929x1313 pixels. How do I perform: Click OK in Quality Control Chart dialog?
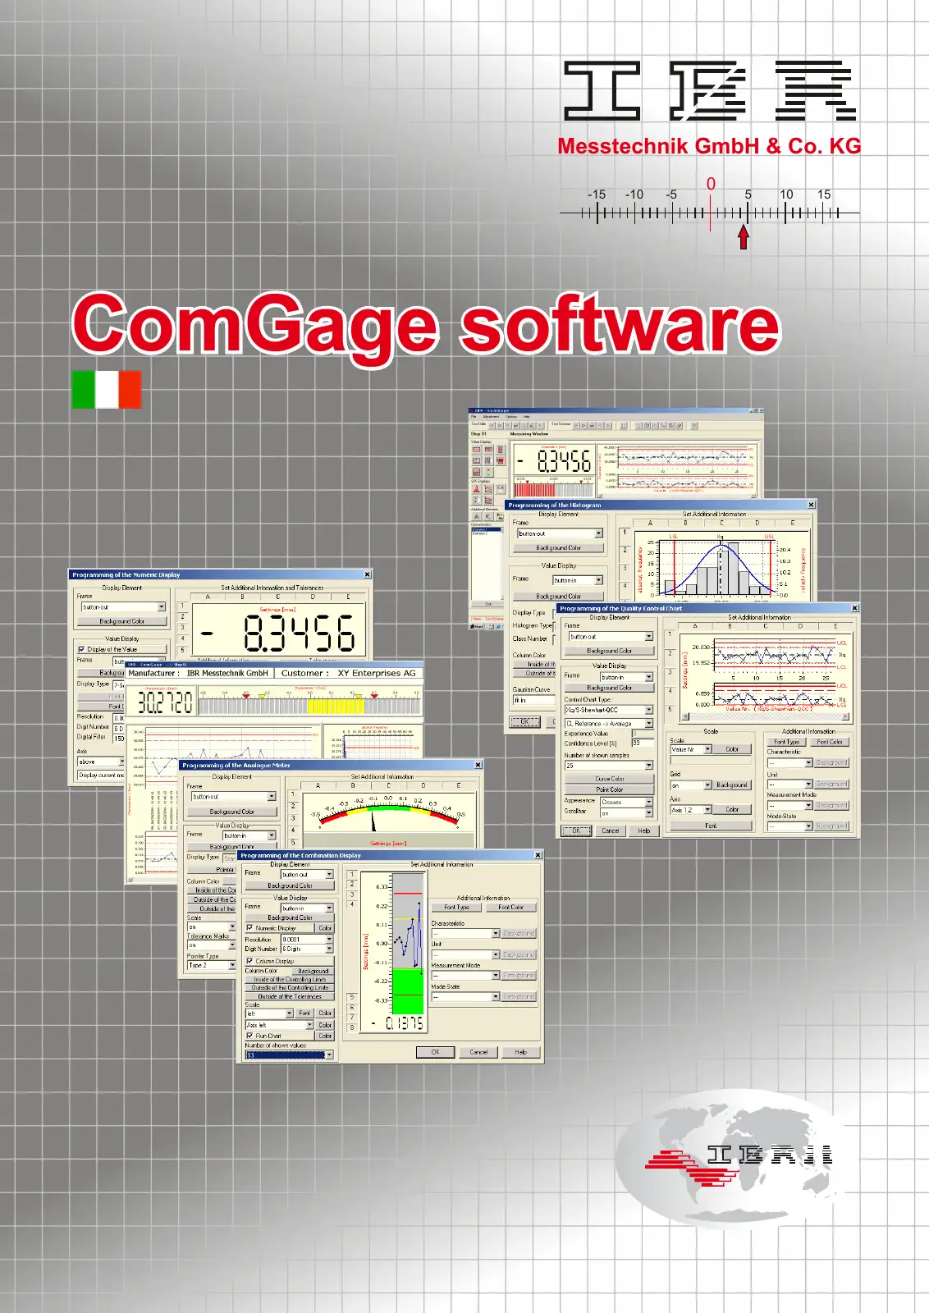click(x=576, y=830)
